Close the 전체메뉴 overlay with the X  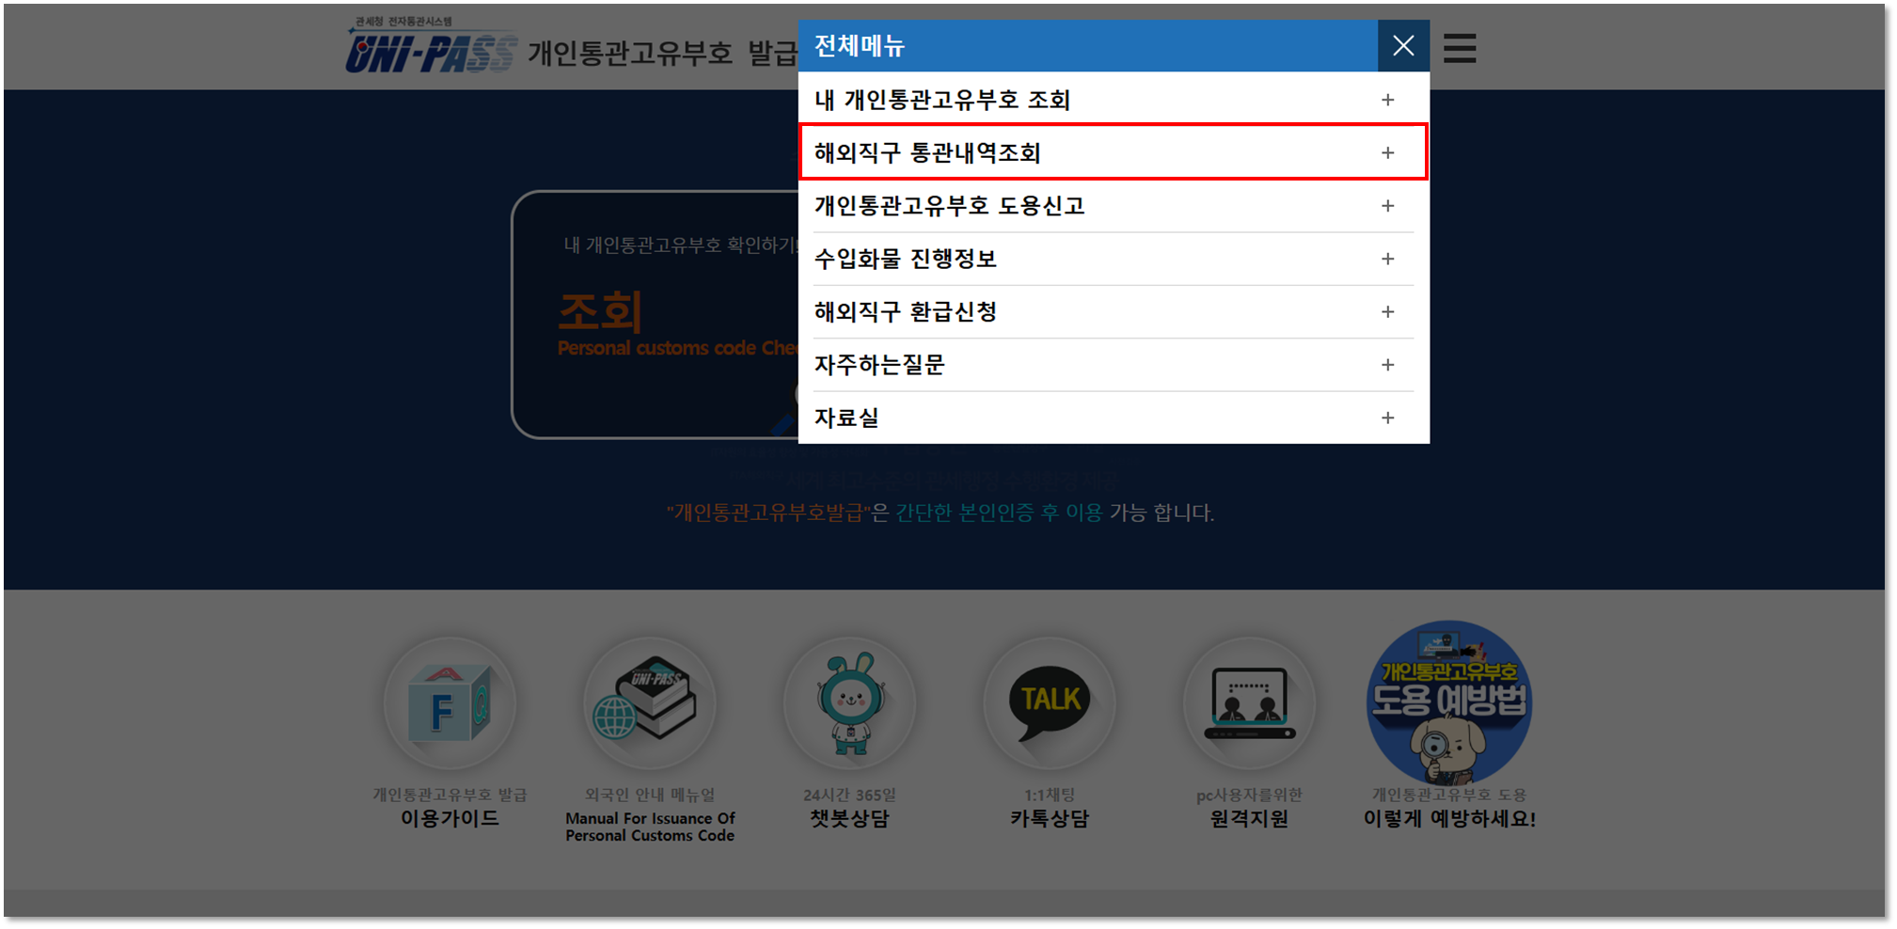click(x=1403, y=45)
